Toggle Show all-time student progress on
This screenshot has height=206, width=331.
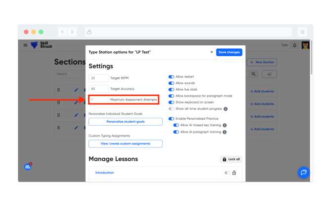coord(171,109)
